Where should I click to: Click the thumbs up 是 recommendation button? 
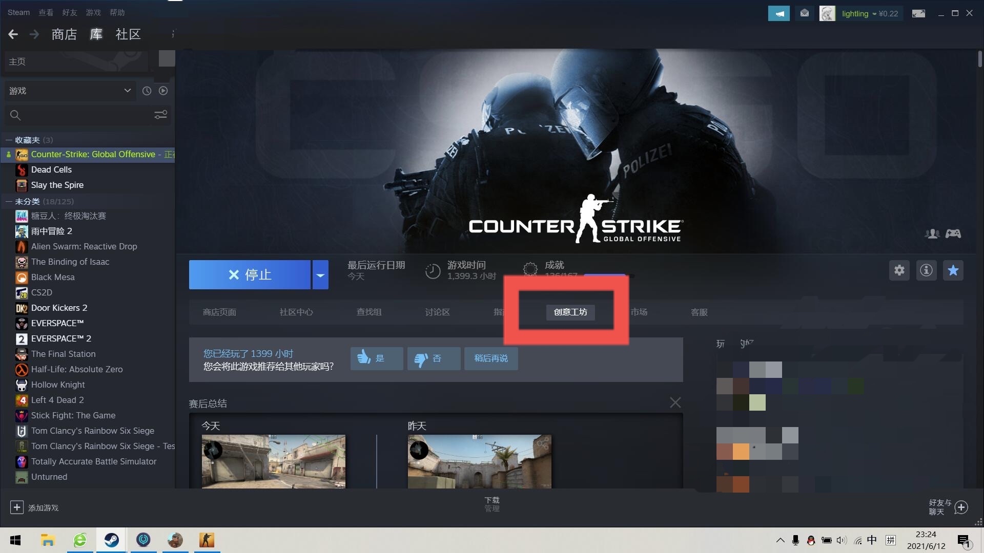point(376,358)
